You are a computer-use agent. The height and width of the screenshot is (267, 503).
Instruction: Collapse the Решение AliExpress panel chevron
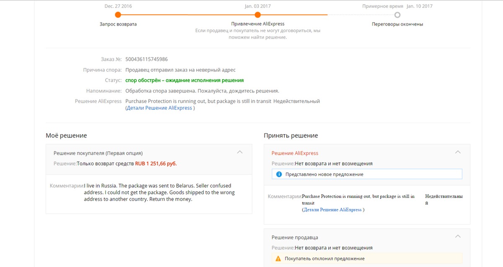[x=458, y=152]
